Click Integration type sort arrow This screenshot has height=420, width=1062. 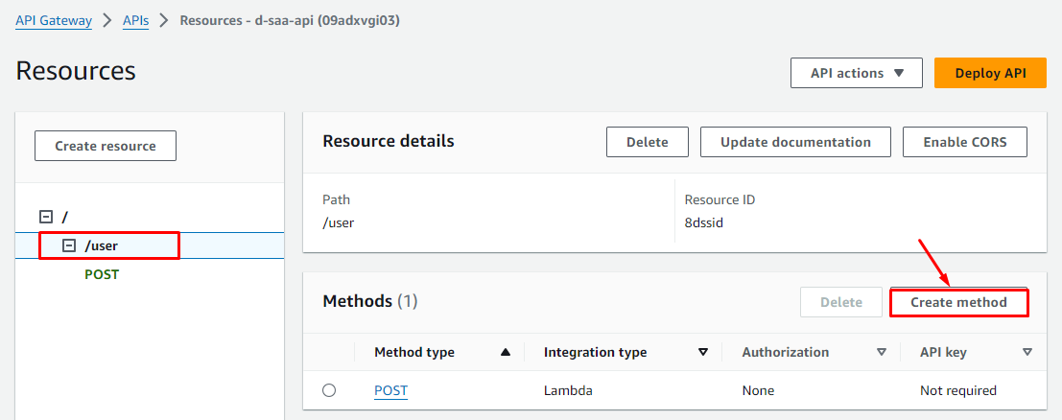[703, 352]
